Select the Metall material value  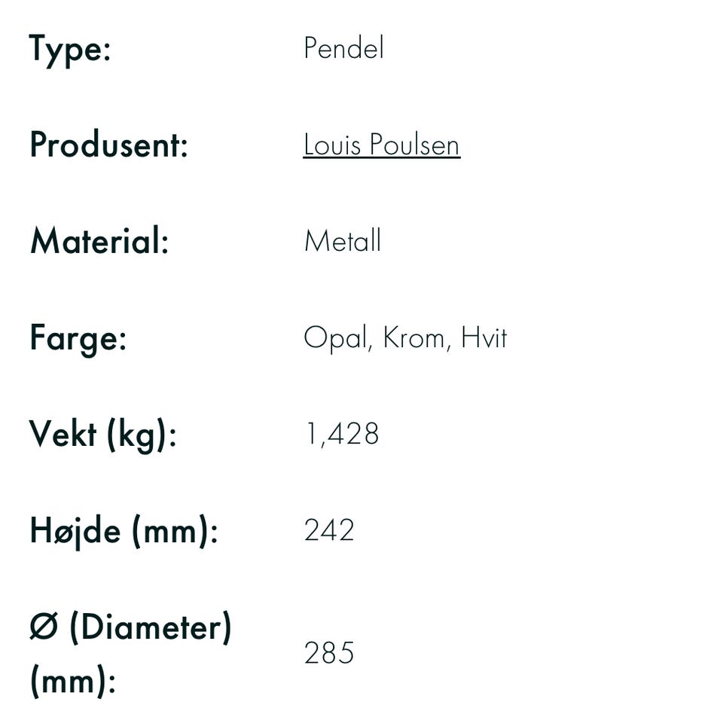pyautogui.click(x=343, y=240)
